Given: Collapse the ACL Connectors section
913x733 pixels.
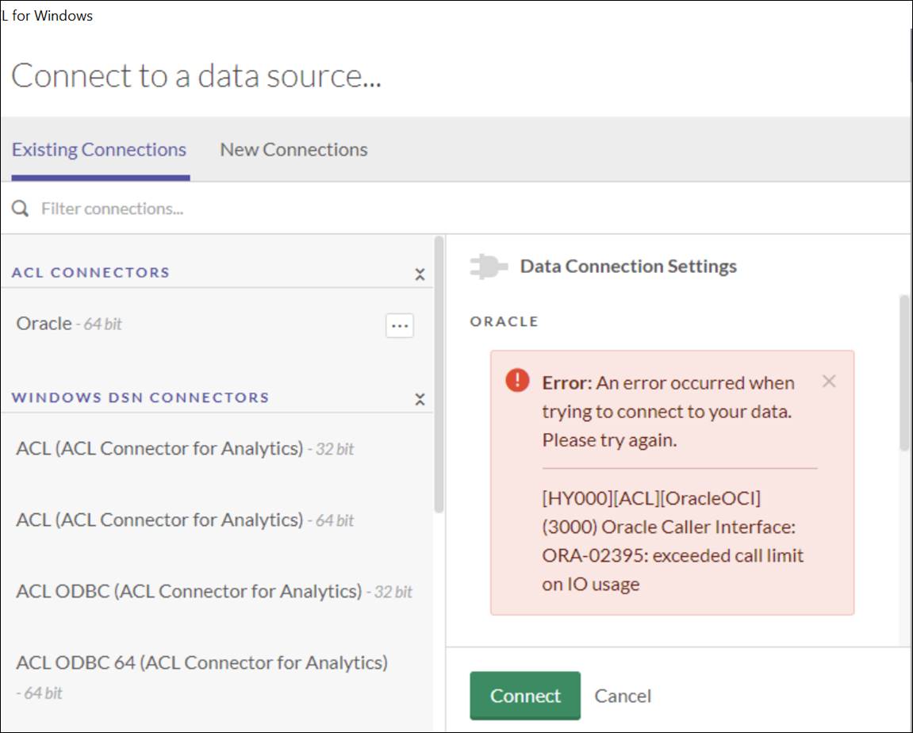Looking at the screenshot, I should coord(421,273).
